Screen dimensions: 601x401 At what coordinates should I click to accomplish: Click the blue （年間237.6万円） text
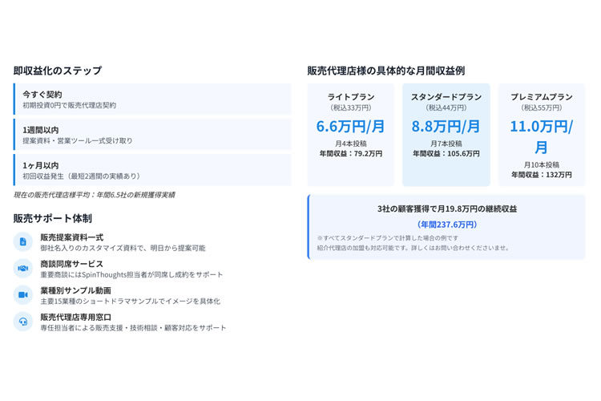446,225
